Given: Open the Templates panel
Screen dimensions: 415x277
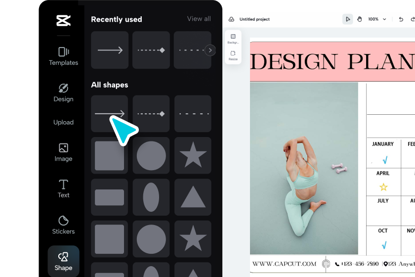Looking at the screenshot, I should (x=64, y=56).
